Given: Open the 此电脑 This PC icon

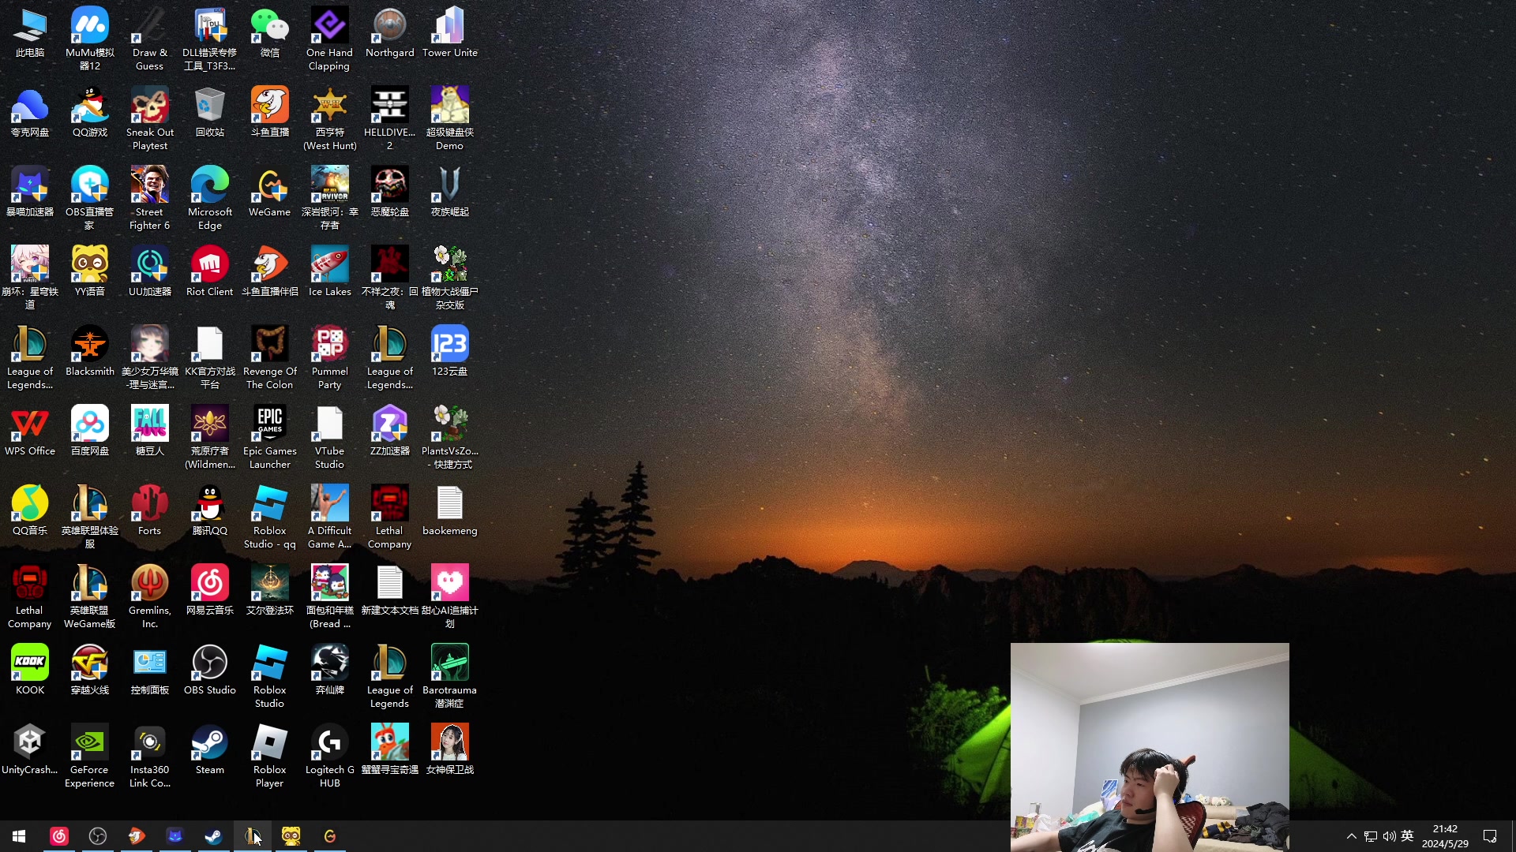Looking at the screenshot, I should pos(30,33).
